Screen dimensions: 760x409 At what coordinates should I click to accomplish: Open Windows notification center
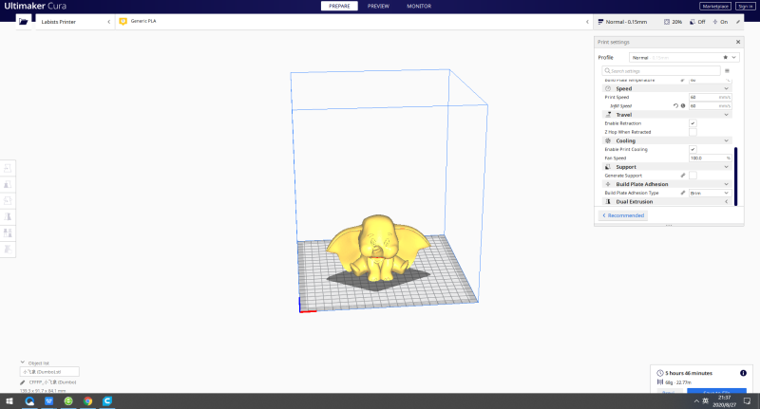pos(748,400)
